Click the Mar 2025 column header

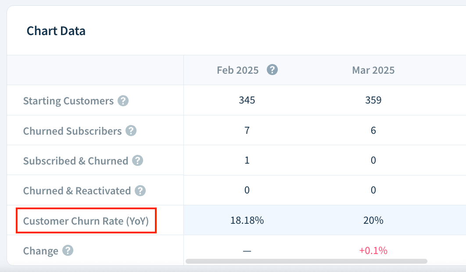click(373, 70)
